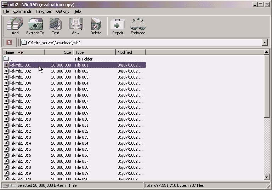Click 'Total 697,551,710 bytes in 37 files' status
The image size is (272, 190).
[174, 185]
